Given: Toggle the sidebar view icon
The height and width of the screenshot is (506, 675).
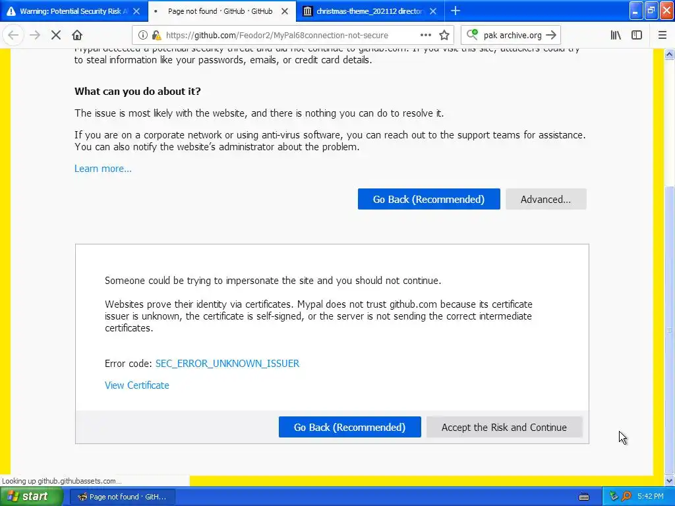Looking at the screenshot, I should pos(637,36).
